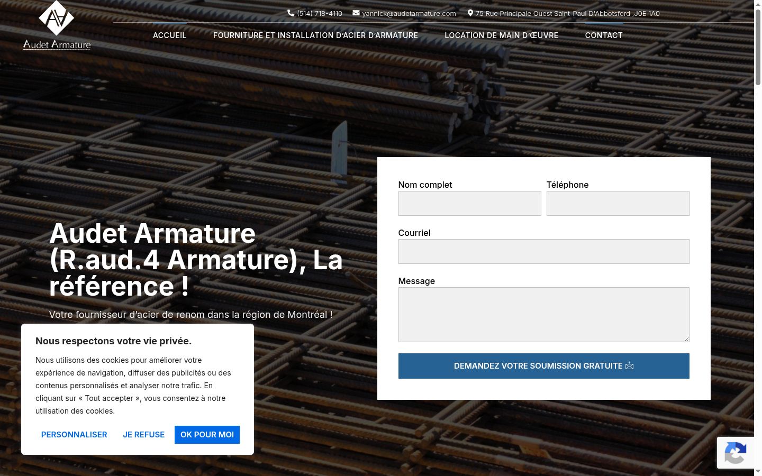This screenshot has width=762, height=476.
Task: Click into the Message text area
Action: 544,315
